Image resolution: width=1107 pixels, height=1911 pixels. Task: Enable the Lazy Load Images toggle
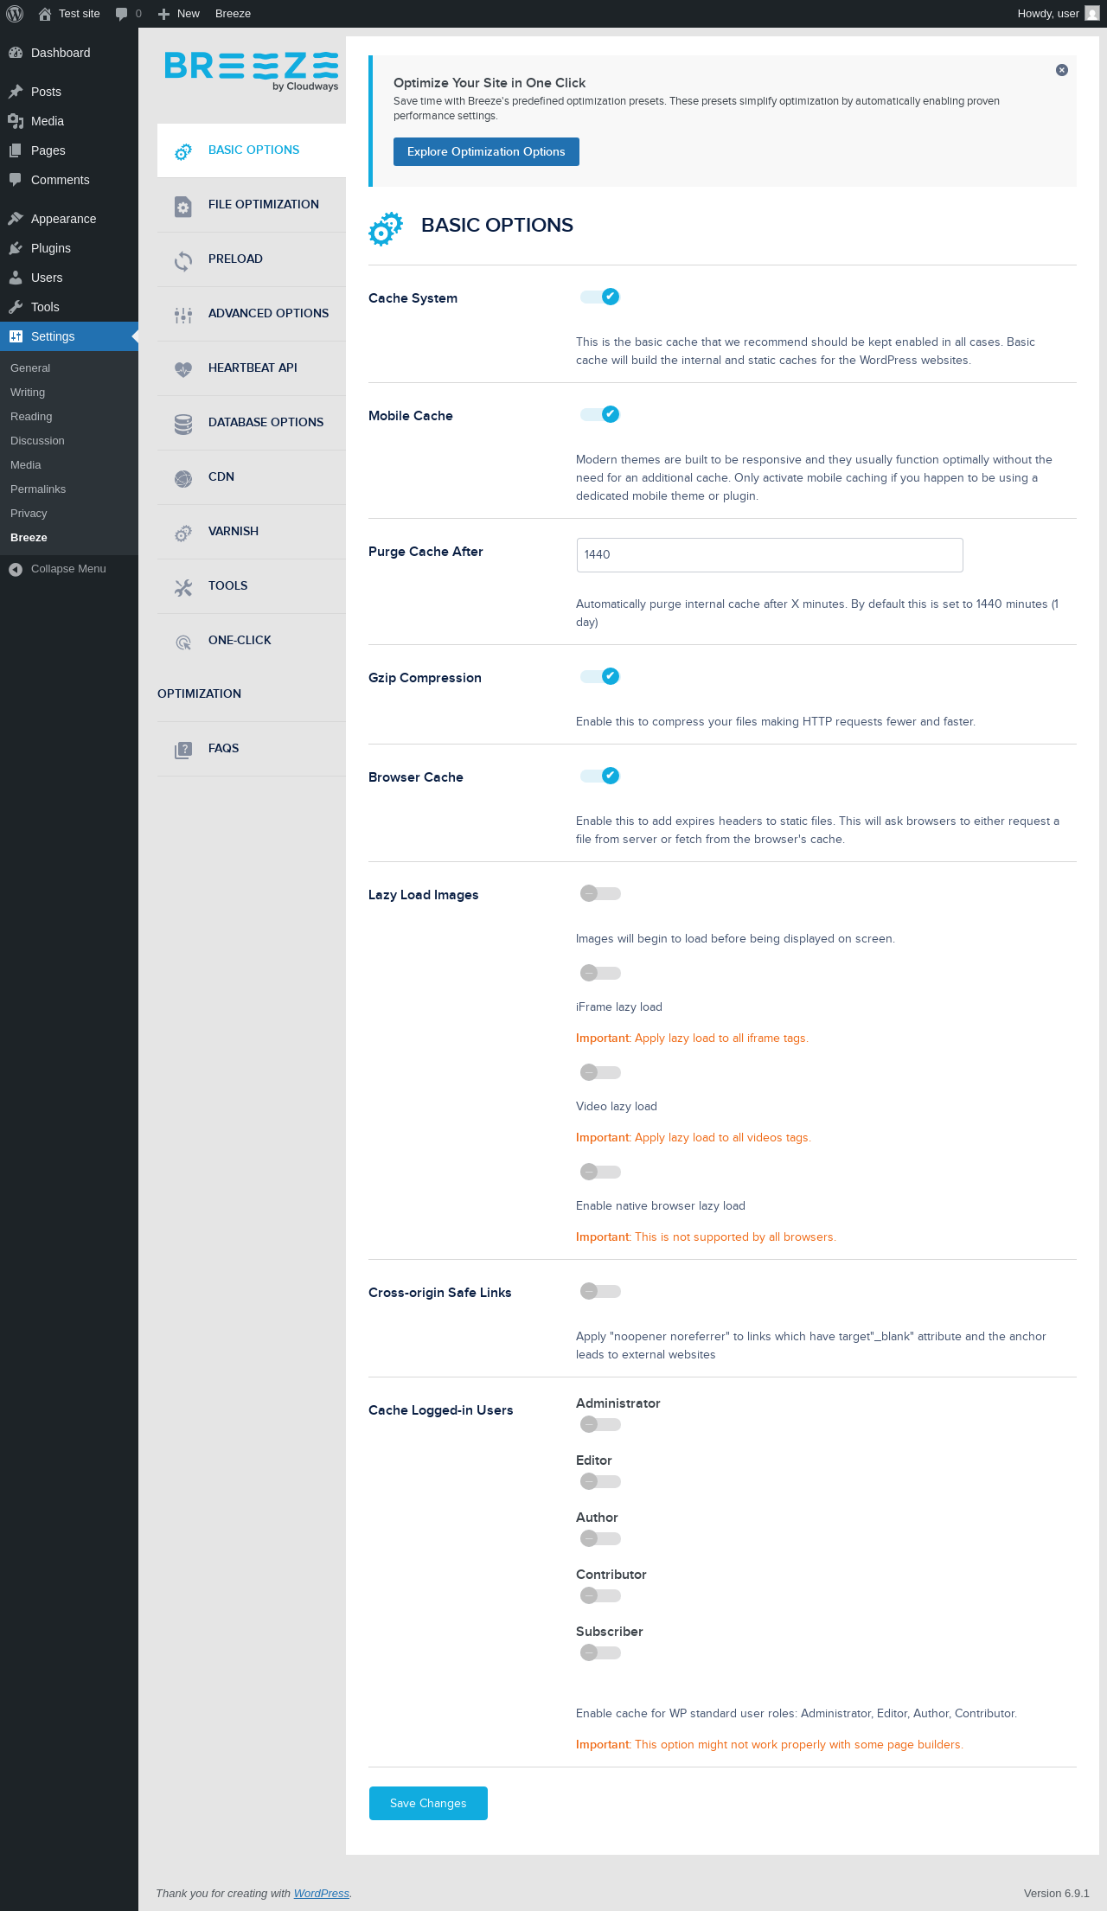[600, 893]
